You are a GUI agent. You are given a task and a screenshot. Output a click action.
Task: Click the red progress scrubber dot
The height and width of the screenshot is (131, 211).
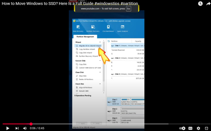coord(31,124)
